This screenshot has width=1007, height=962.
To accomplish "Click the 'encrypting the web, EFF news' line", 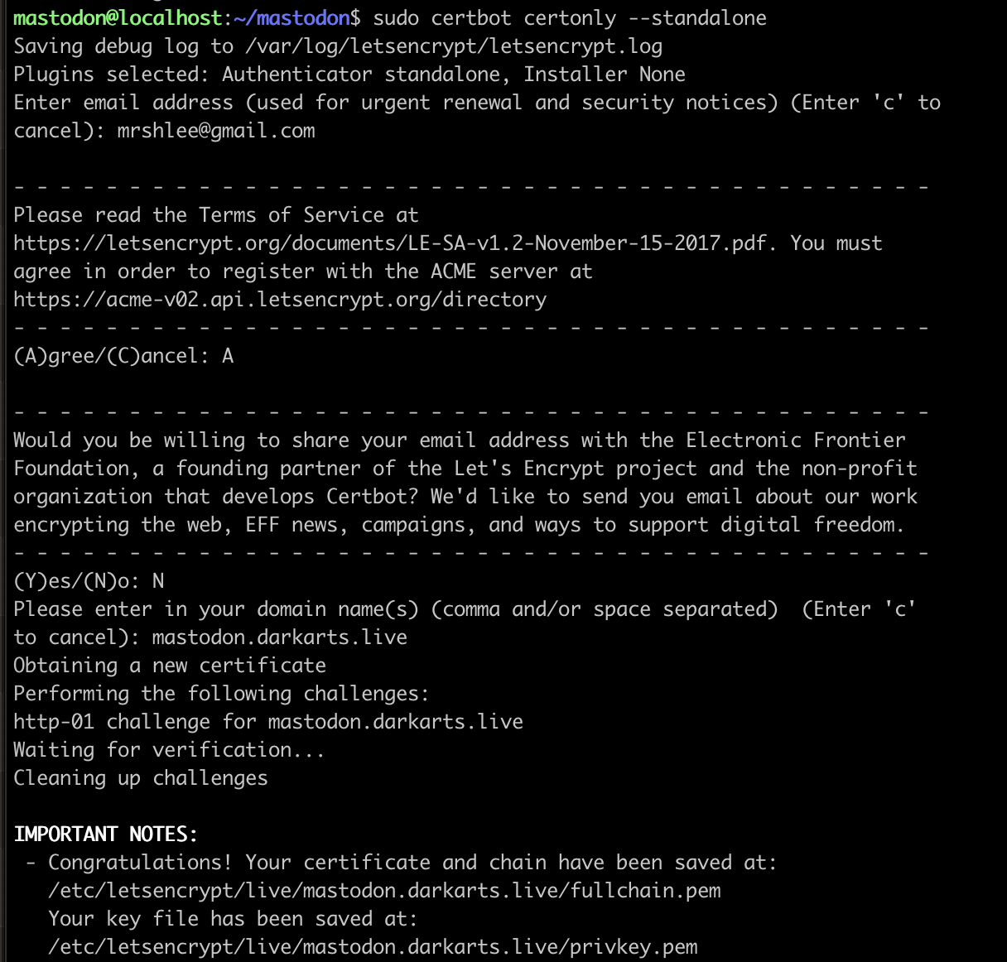I will (460, 525).
